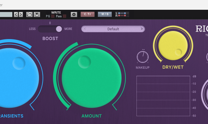This screenshot has height=124, width=208.
Task: Open the L/R channel routing icon
Action: click(x=122, y=14)
